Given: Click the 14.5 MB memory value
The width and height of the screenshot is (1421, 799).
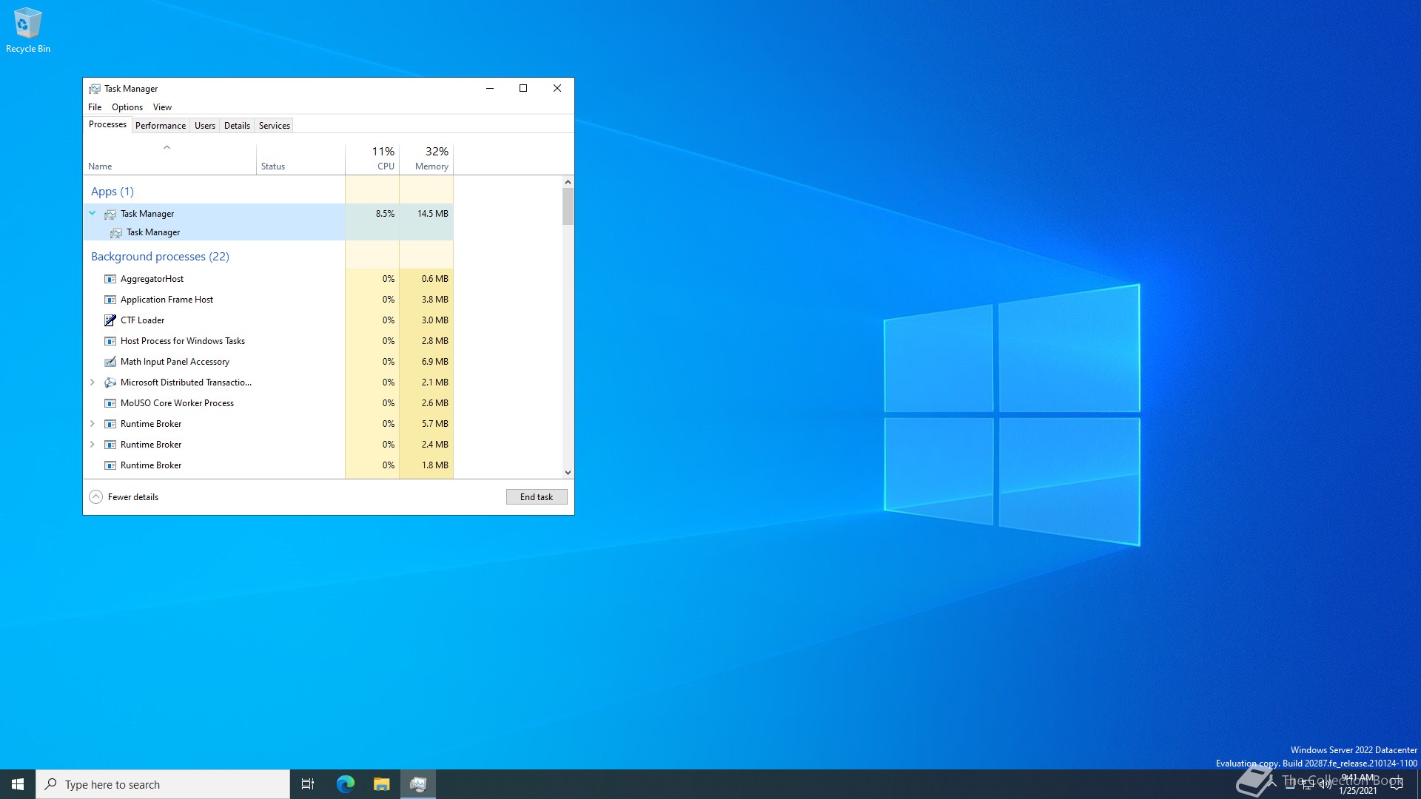Looking at the screenshot, I should (433, 214).
